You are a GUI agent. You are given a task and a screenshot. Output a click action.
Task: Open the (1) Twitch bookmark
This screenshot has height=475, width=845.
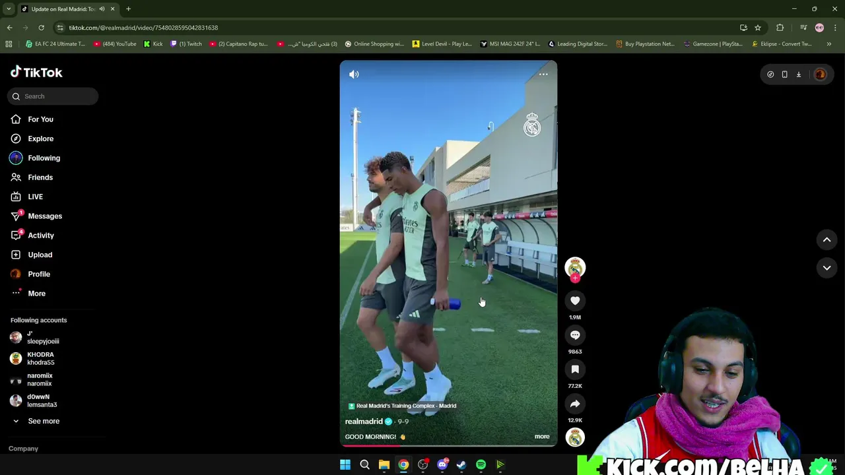pos(186,44)
